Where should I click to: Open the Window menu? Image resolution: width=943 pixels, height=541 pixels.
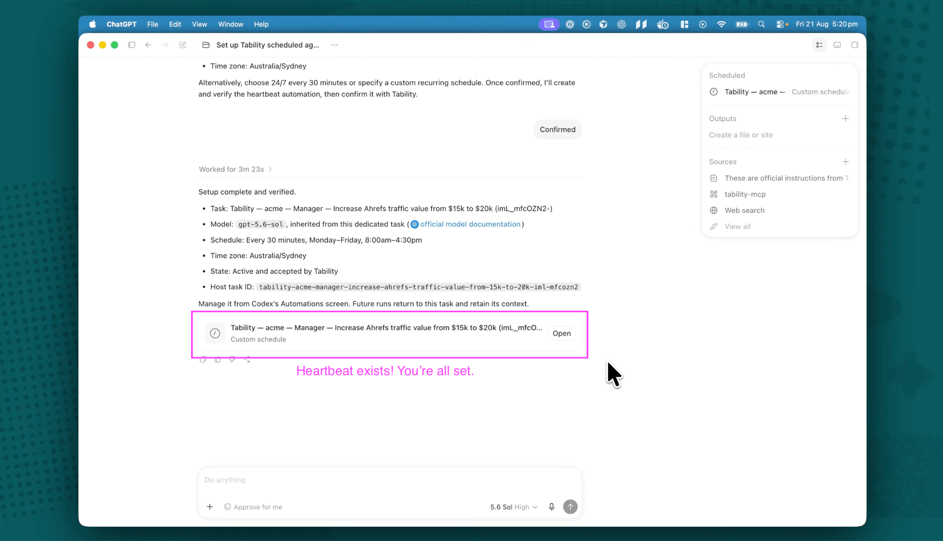(231, 24)
